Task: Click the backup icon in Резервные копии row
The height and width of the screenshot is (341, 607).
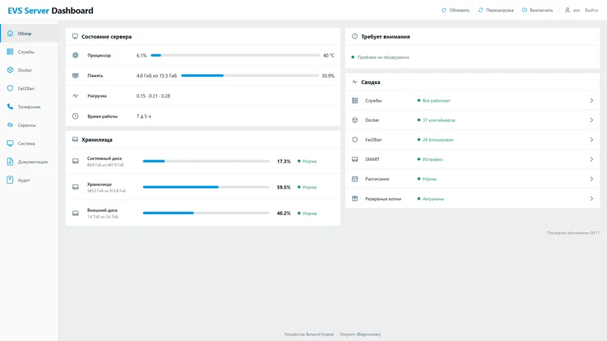Action: click(x=355, y=198)
